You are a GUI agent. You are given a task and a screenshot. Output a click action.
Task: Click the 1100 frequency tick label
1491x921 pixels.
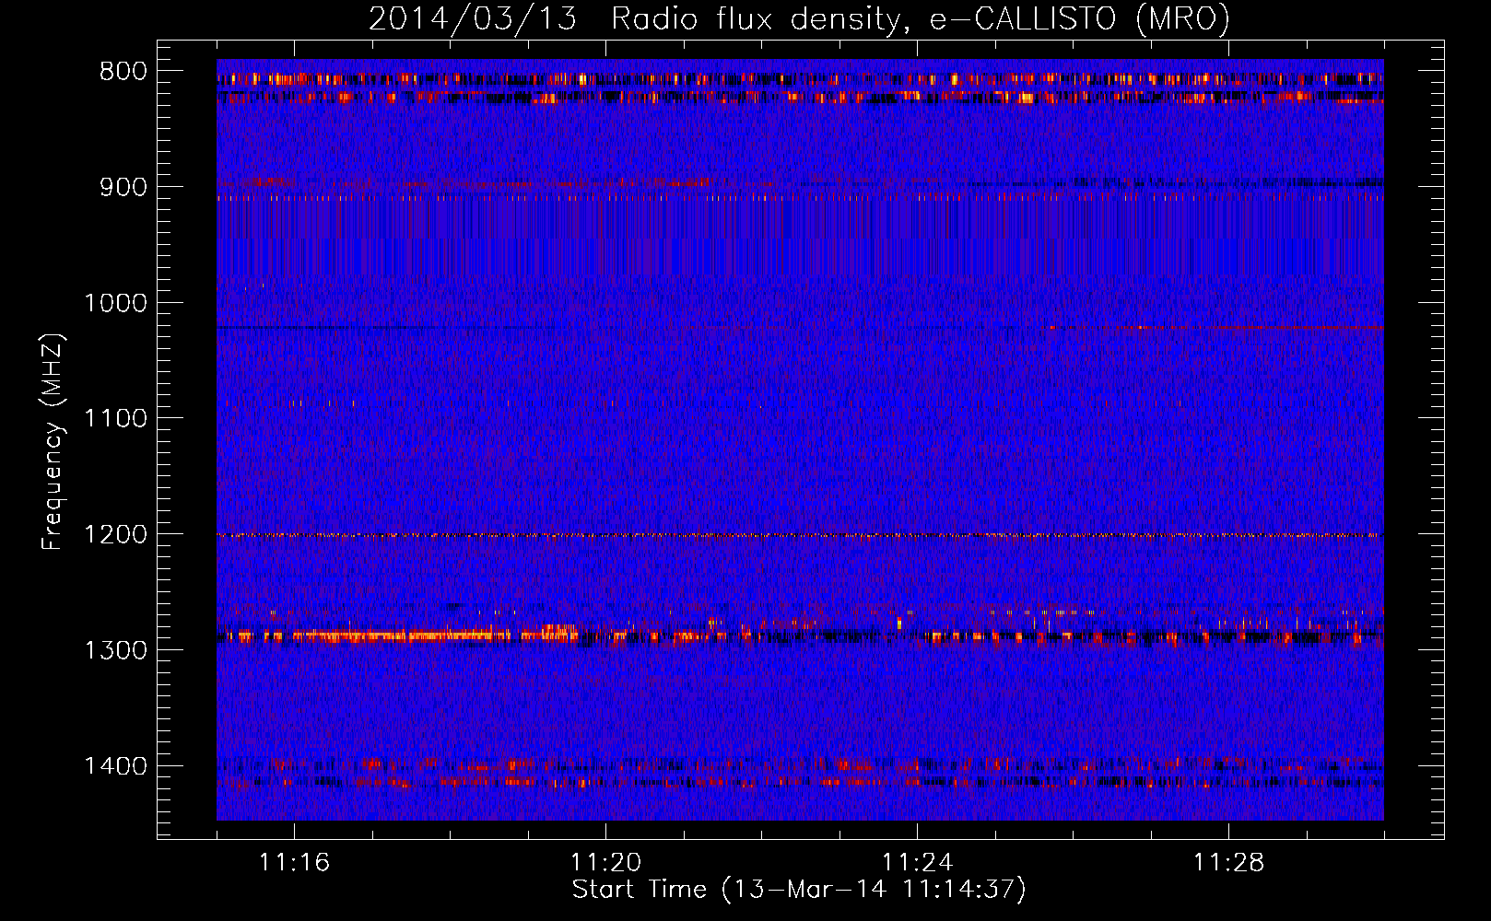[x=115, y=419]
